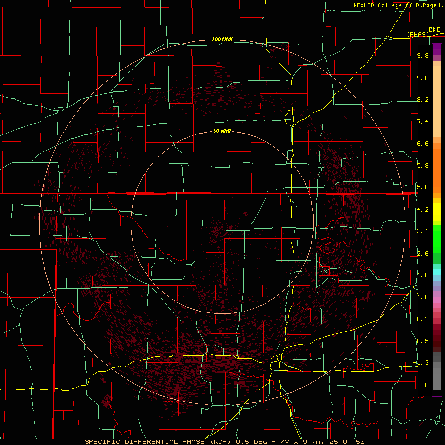Click the [PHAS] legend heading

coord(418,34)
